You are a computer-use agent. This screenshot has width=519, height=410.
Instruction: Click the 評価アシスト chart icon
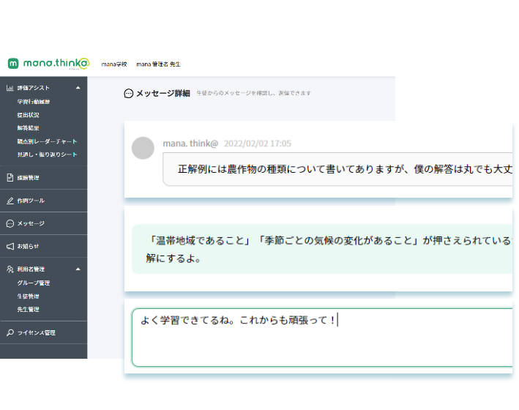coord(10,89)
